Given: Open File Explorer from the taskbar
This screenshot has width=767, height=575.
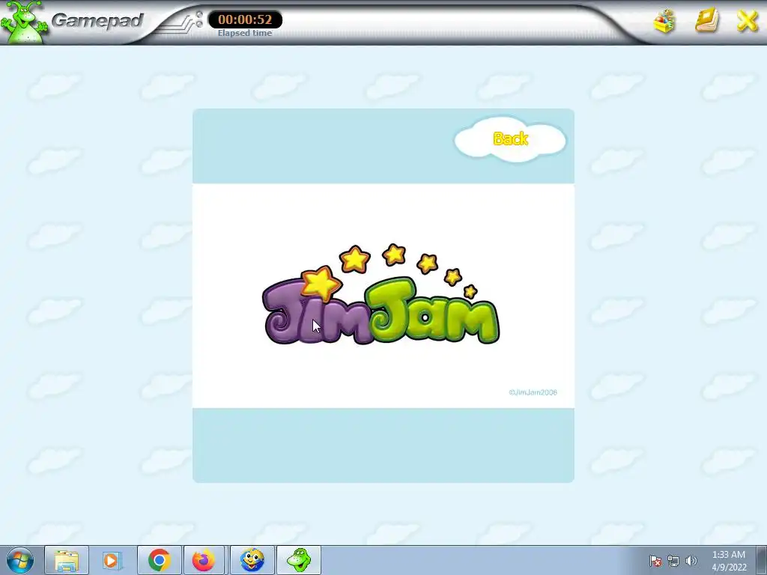Looking at the screenshot, I should coord(67,560).
